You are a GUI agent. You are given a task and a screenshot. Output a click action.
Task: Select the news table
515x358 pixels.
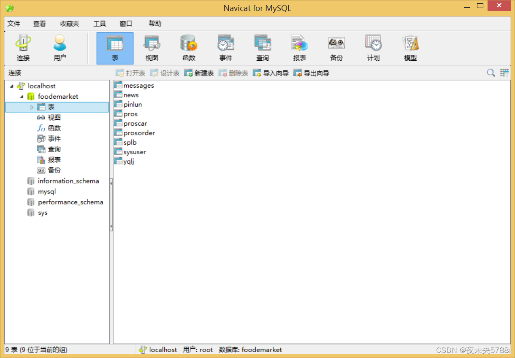pyautogui.click(x=131, y=95)
